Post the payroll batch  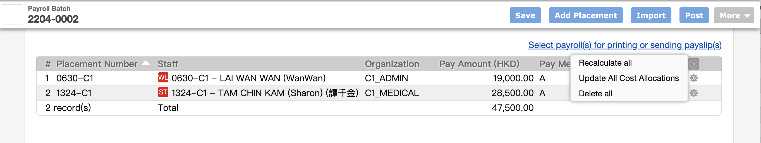[x=694, y=15]
